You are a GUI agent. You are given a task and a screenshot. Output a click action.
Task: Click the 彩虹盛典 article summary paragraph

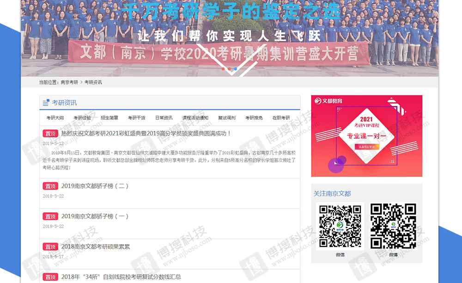[x=169, y=160]
